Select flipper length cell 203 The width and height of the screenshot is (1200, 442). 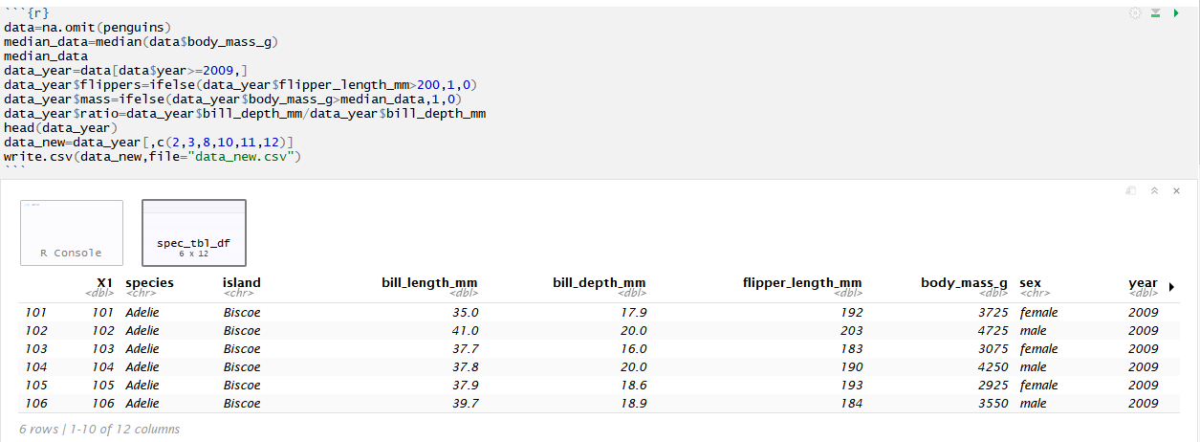click(x=851, y=330)
